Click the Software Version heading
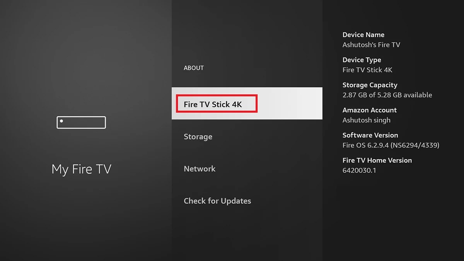The width and height of the screenshot is (464, 261). coord(370,135)
